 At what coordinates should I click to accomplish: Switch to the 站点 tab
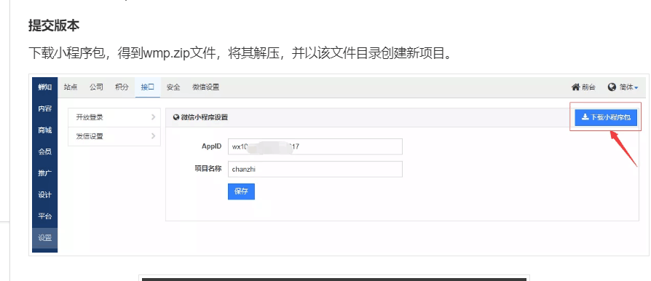pos(71,87)
